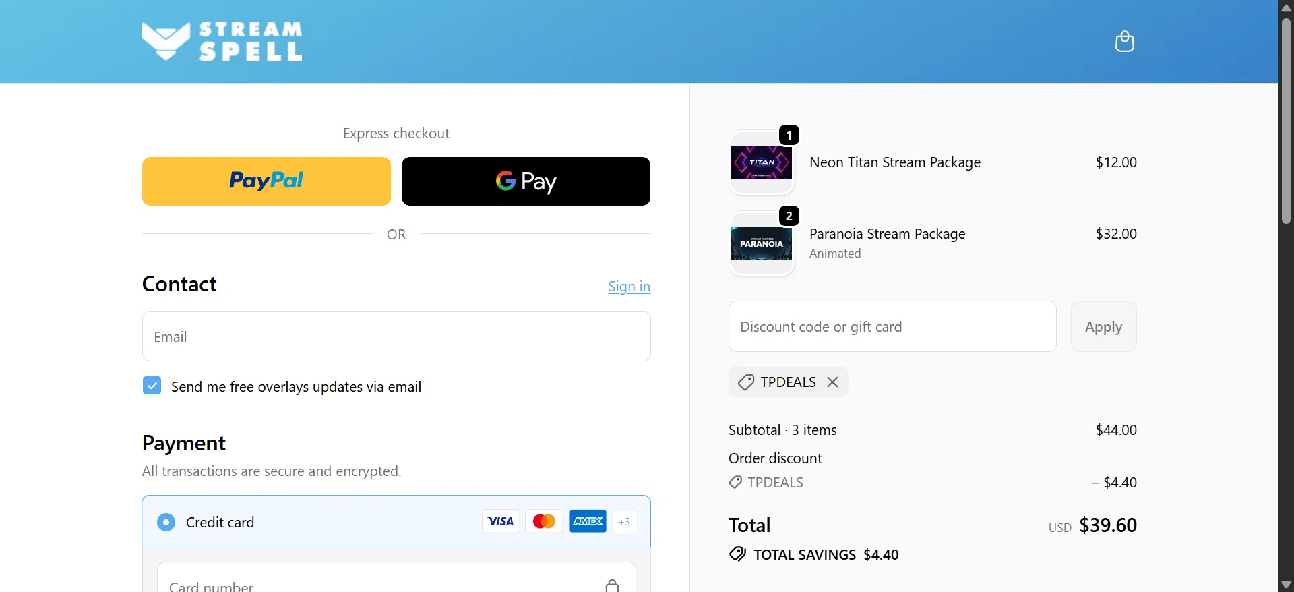Uncheck free overlays updates email checkbox
This screenshot has width=1294, height=592.
click(x=152, y=386)
